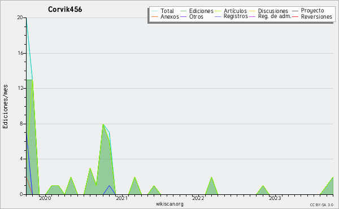Click the Ediciones legend label
The height and width of the screenshot is (209, 339).
(201, 11)
